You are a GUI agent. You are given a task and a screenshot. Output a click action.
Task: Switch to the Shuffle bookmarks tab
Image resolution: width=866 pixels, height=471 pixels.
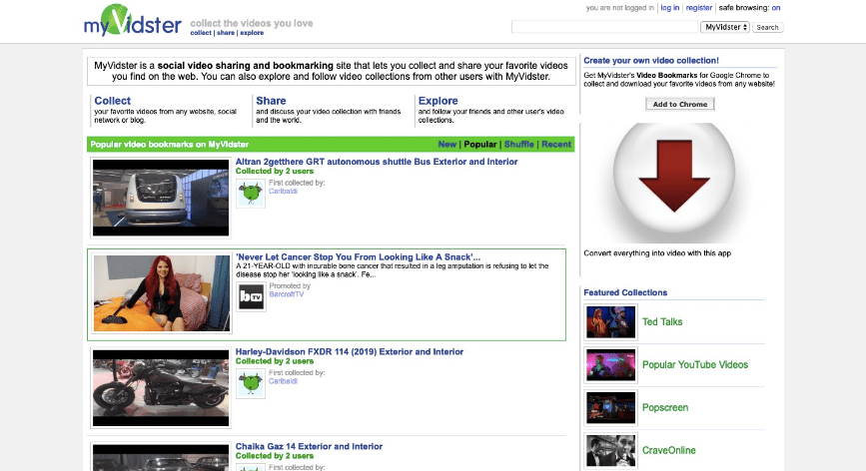tap(518, 144)
